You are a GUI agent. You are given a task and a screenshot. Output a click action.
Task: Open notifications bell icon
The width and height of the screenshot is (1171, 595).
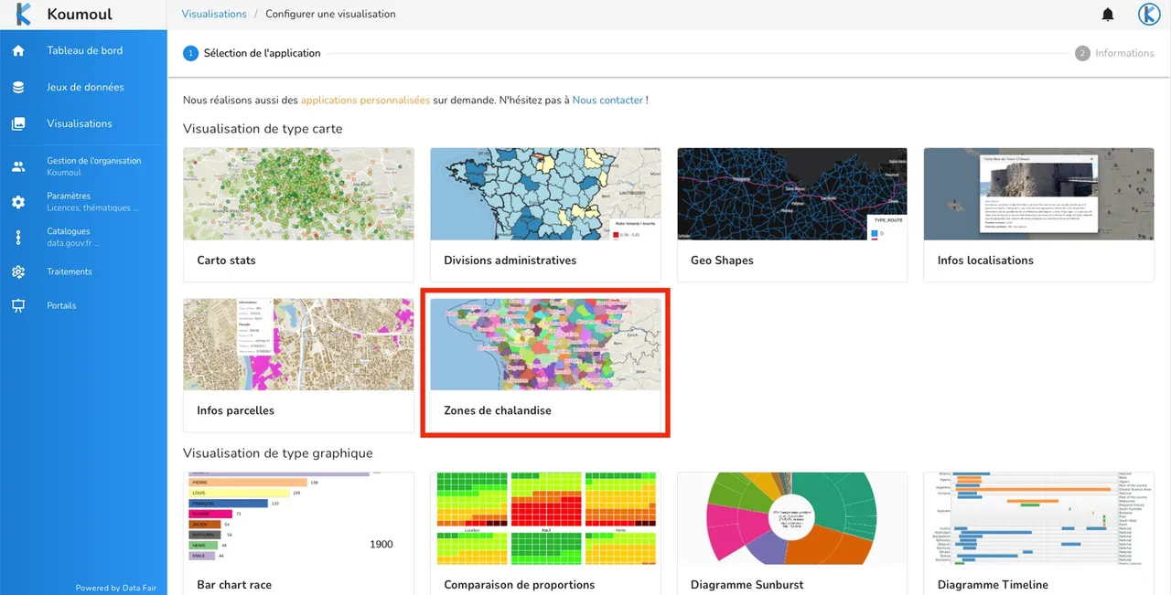coord(1108,15)
